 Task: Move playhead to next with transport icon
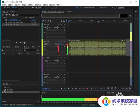click(83, 88)
